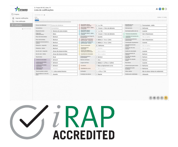The image size is (178, 147).
Task: Click Voltar para lista link
Action: click(39, 15)
